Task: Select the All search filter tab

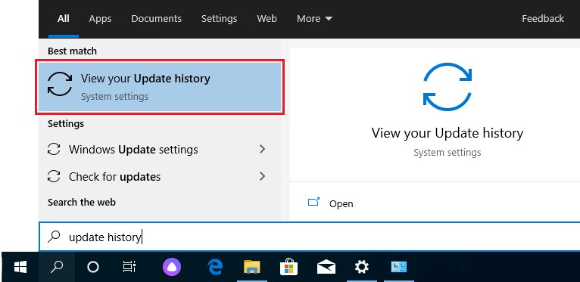Action: click(64, 18)
